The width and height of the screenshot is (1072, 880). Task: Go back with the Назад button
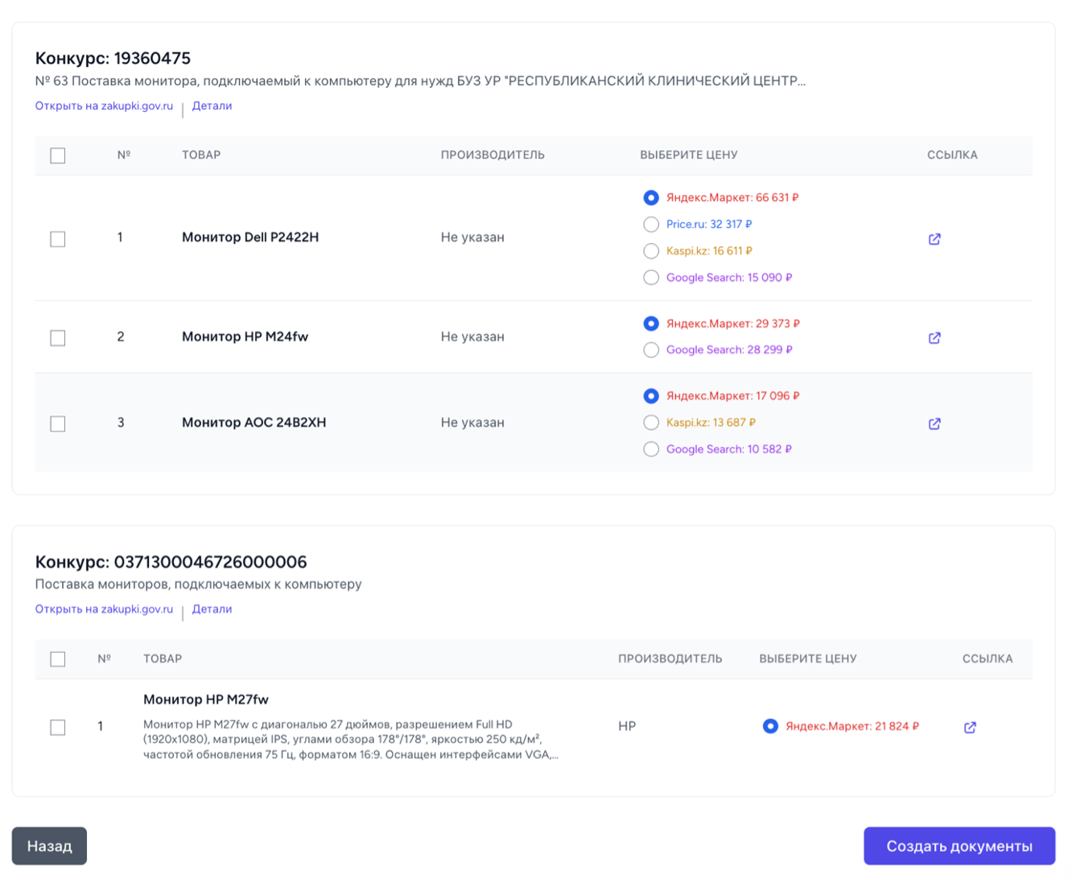[49, 846]
